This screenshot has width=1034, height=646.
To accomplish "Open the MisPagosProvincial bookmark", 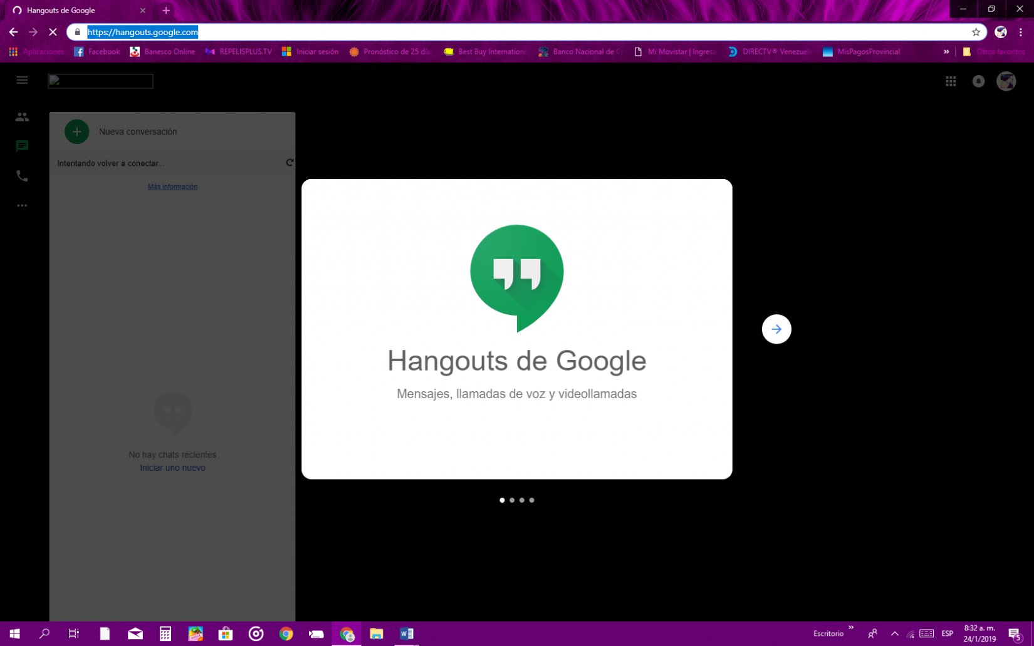I will [862, 52].
